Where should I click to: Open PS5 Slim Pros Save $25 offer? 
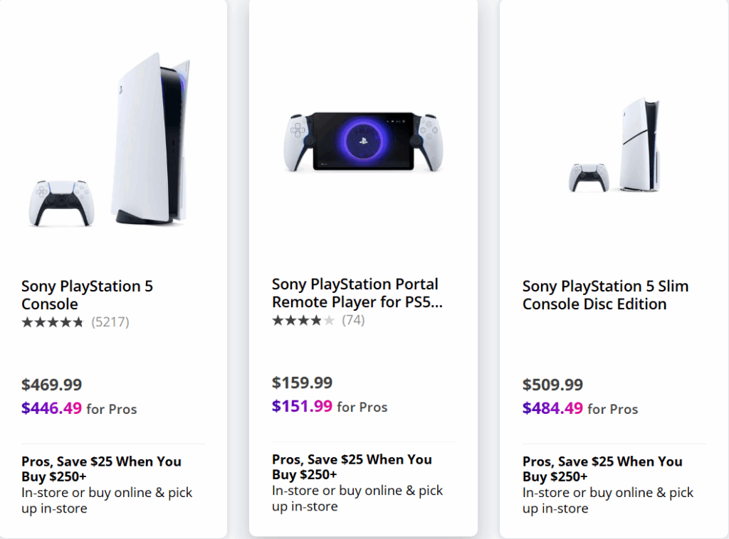602,469
